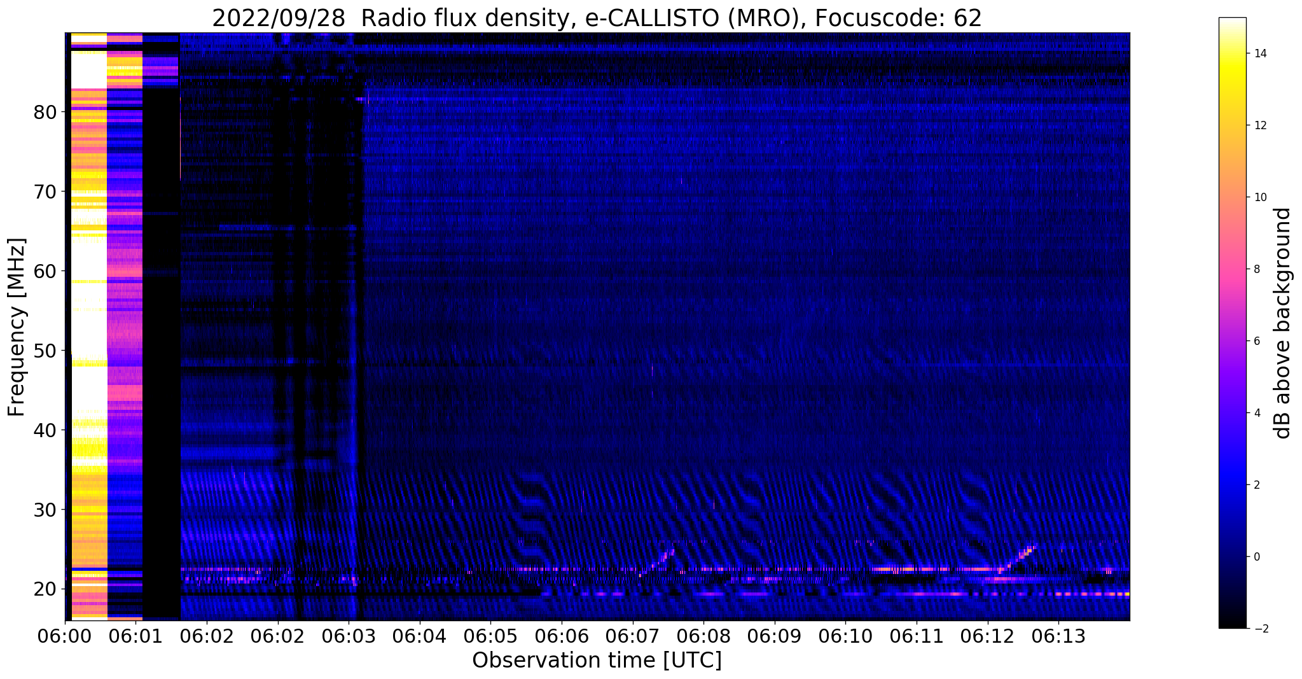Click the colorbar tick labeled 10
Viewport: 1302px width, 679px height.
[1260, 197]
